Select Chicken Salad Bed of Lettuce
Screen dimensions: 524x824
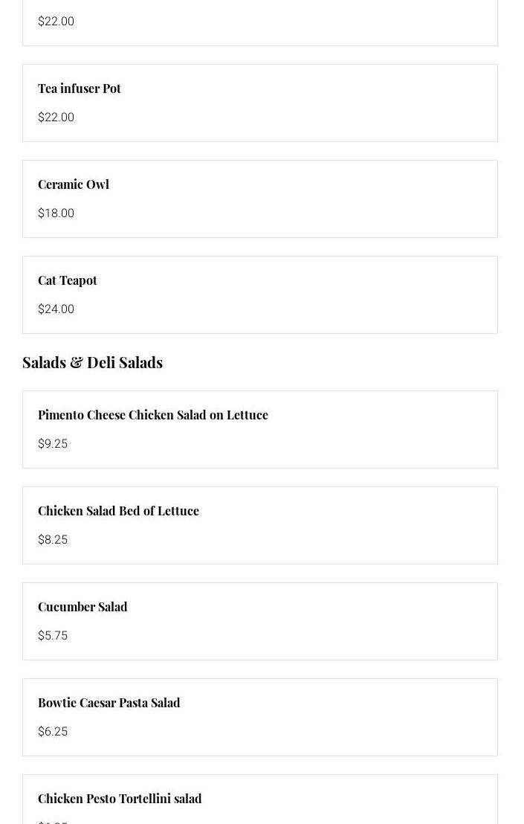click(118, 511)
